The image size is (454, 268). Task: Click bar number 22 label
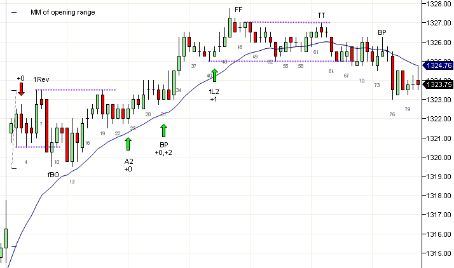click(118, 133)
